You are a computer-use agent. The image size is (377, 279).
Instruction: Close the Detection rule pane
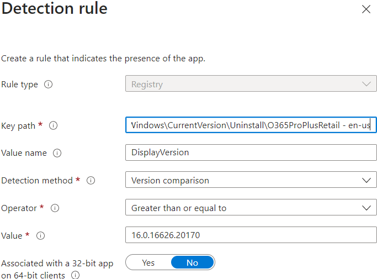click(x=366, y=9)
